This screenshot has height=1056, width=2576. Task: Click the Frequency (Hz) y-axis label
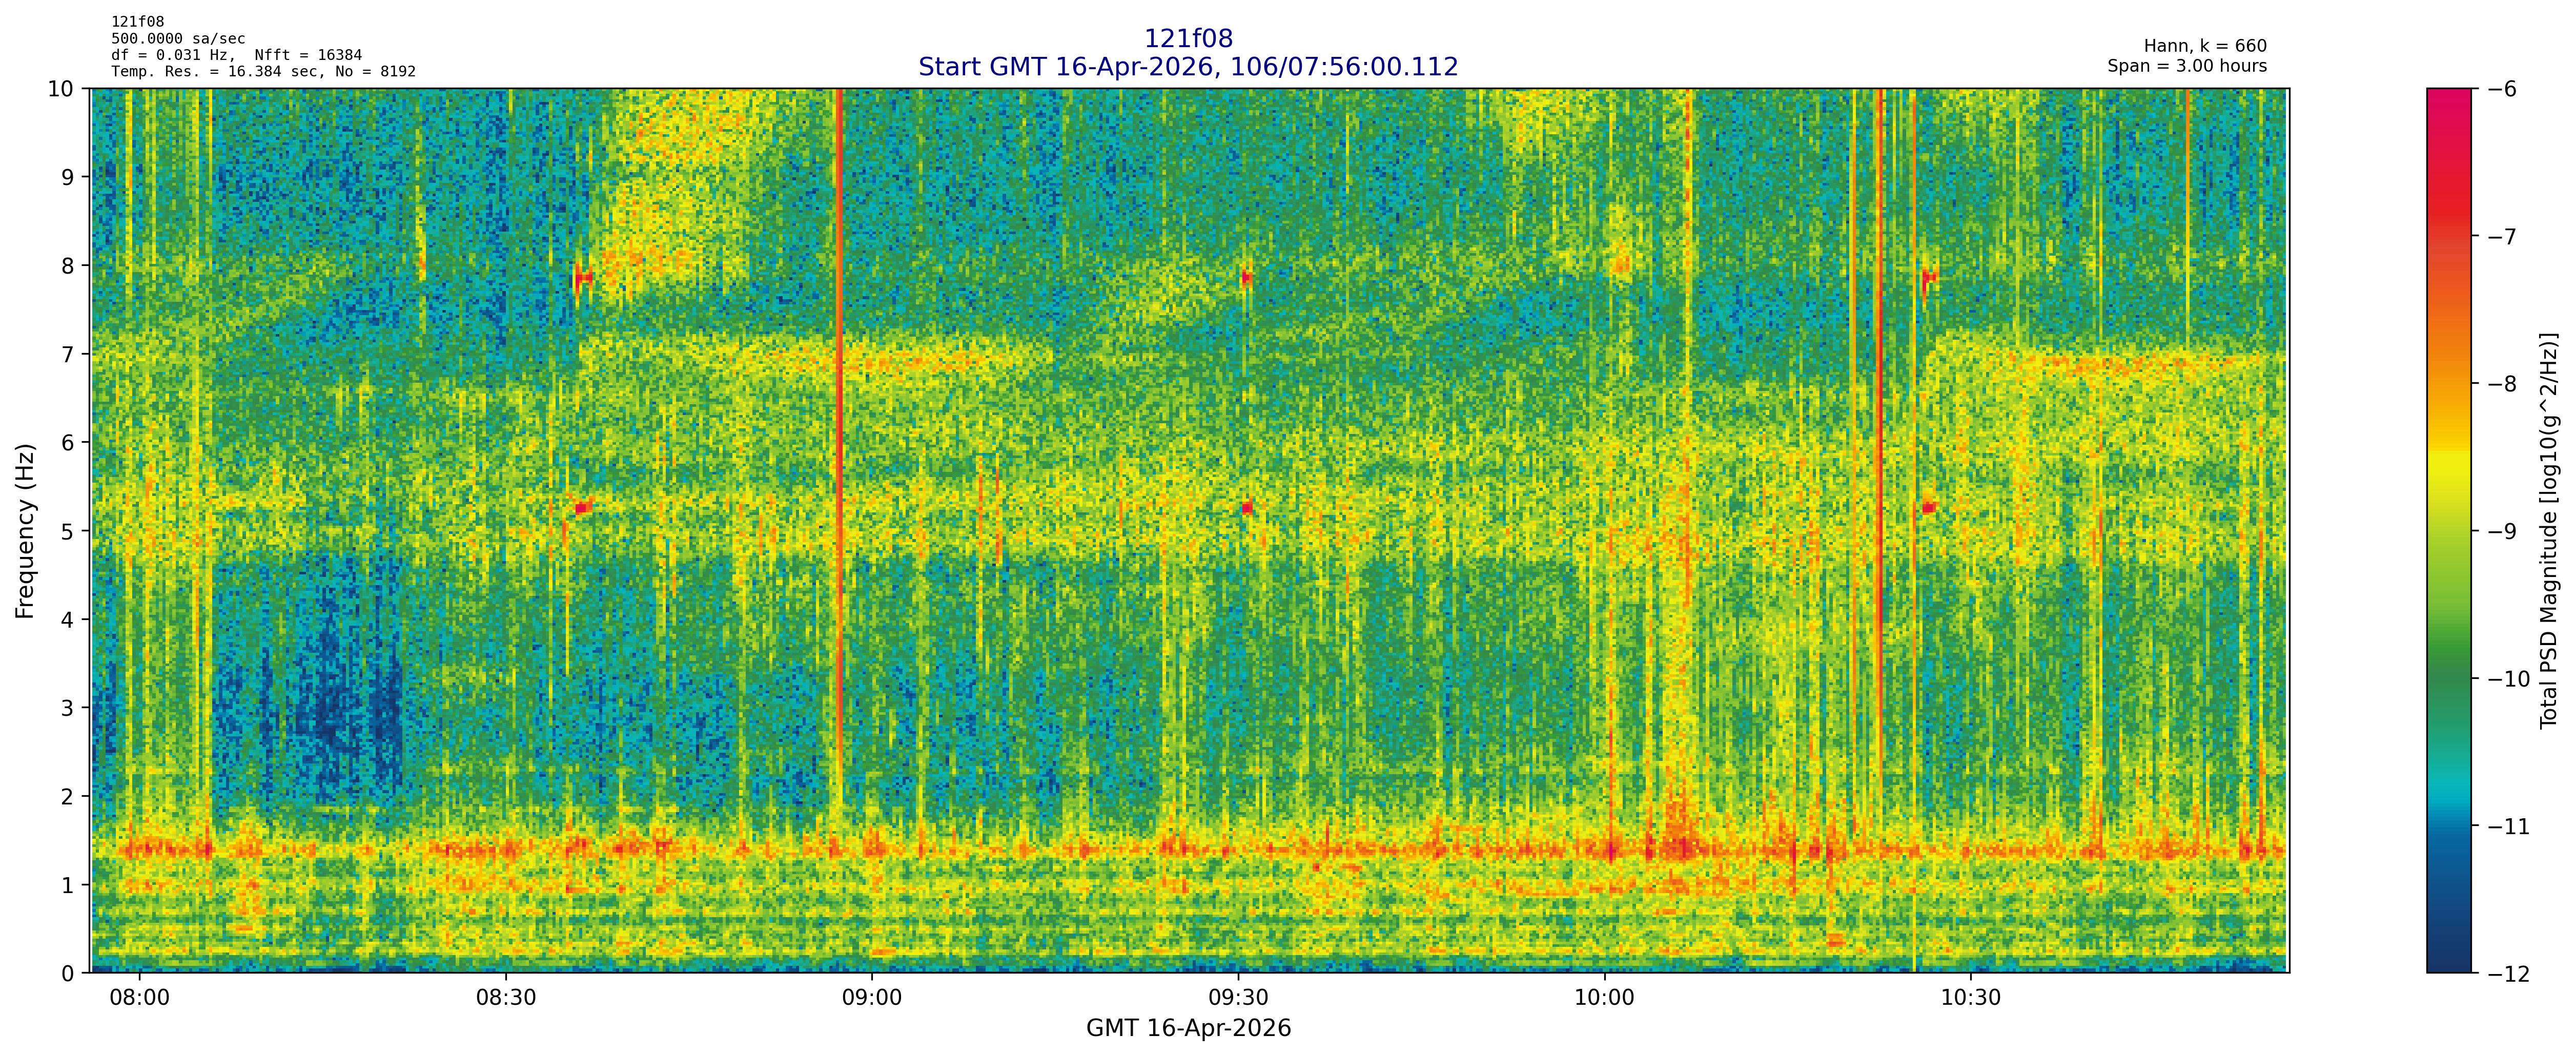25,531
